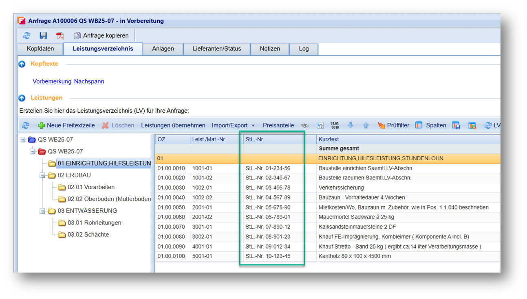Select the Summe gesamt row
Viewport: 527px width, 299px height.
click(328, 149)
